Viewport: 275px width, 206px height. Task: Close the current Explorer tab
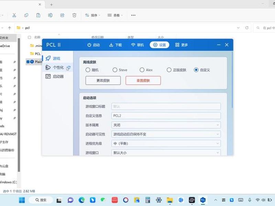point(40,4)
